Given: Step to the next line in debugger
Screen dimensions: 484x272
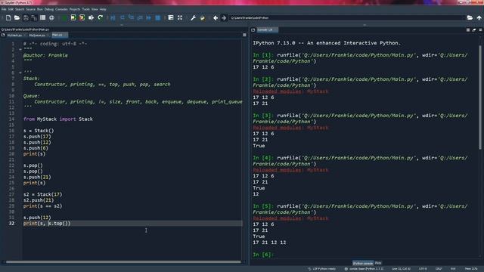Looking at the screenshot, I should click(x=123, y=18).
